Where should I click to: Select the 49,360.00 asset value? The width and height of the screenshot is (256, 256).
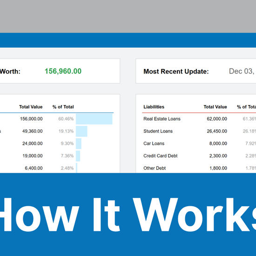[32, 131]
